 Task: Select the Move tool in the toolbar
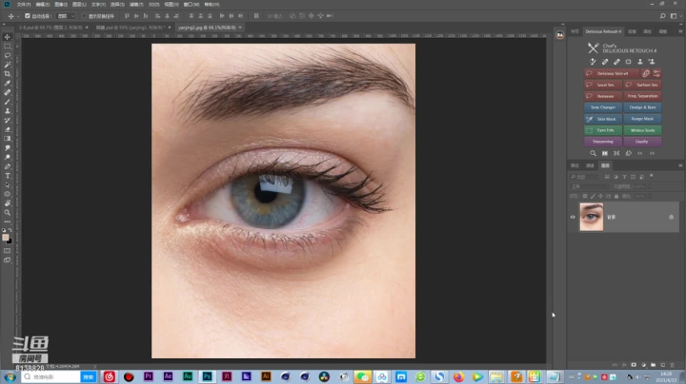pos(8,37)
